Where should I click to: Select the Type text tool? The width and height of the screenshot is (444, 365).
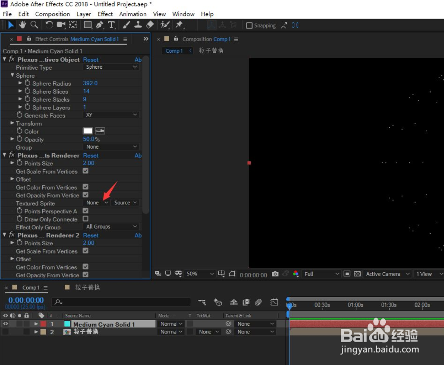click(112, 25)
